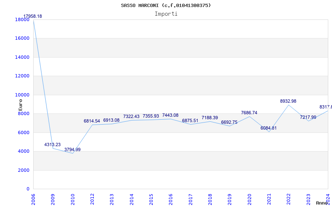Screen dimensions: 332x207
Task: Click the 2010 x-axis year label
Action: point(73,200)
